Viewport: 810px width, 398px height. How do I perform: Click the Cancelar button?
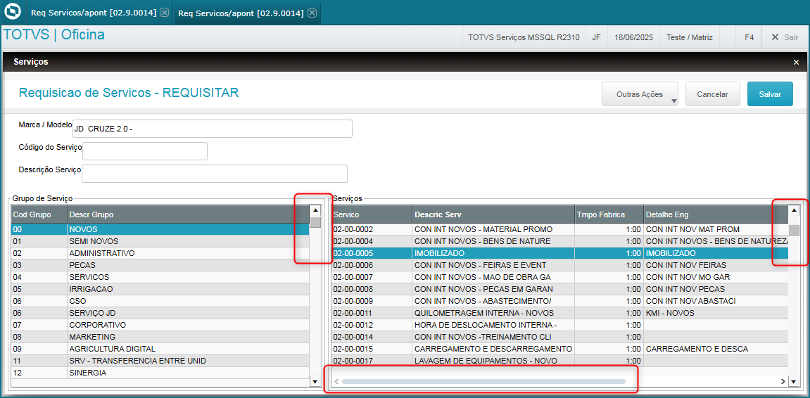[x=712, y=94]
